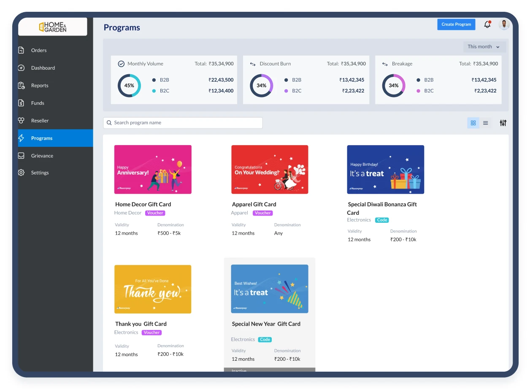This screenshot has height=389, width=530.
Task: Click the Monthly Volume 45% donut chart
Action: [x=129, y=86]
